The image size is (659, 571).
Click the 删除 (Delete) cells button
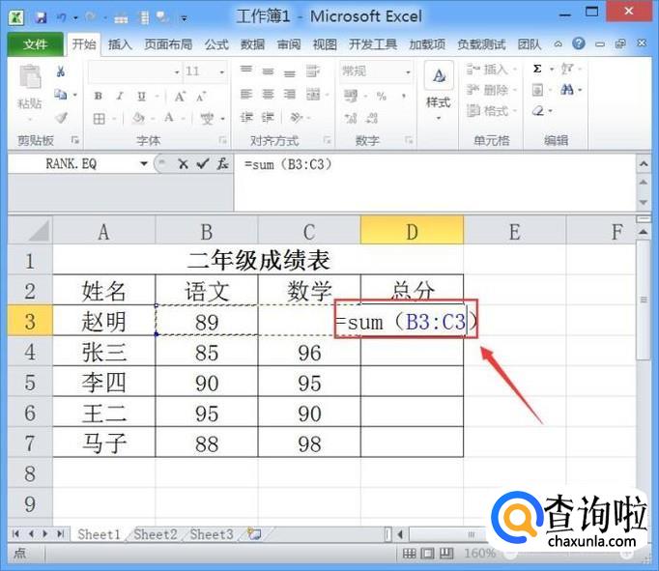(x=490, y=90)
